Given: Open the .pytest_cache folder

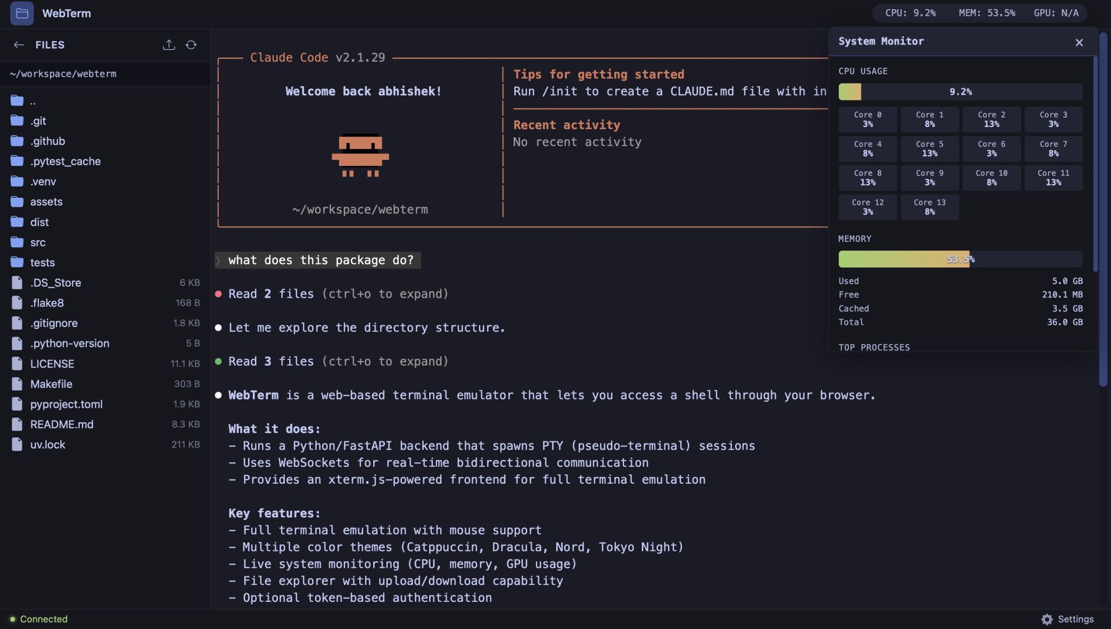Looking at the screenshot, I should (105, 161).
